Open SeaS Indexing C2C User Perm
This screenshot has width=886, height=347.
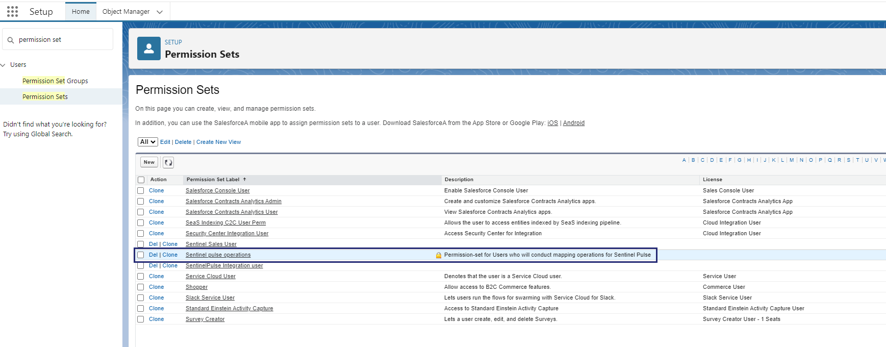pos(225,222)
